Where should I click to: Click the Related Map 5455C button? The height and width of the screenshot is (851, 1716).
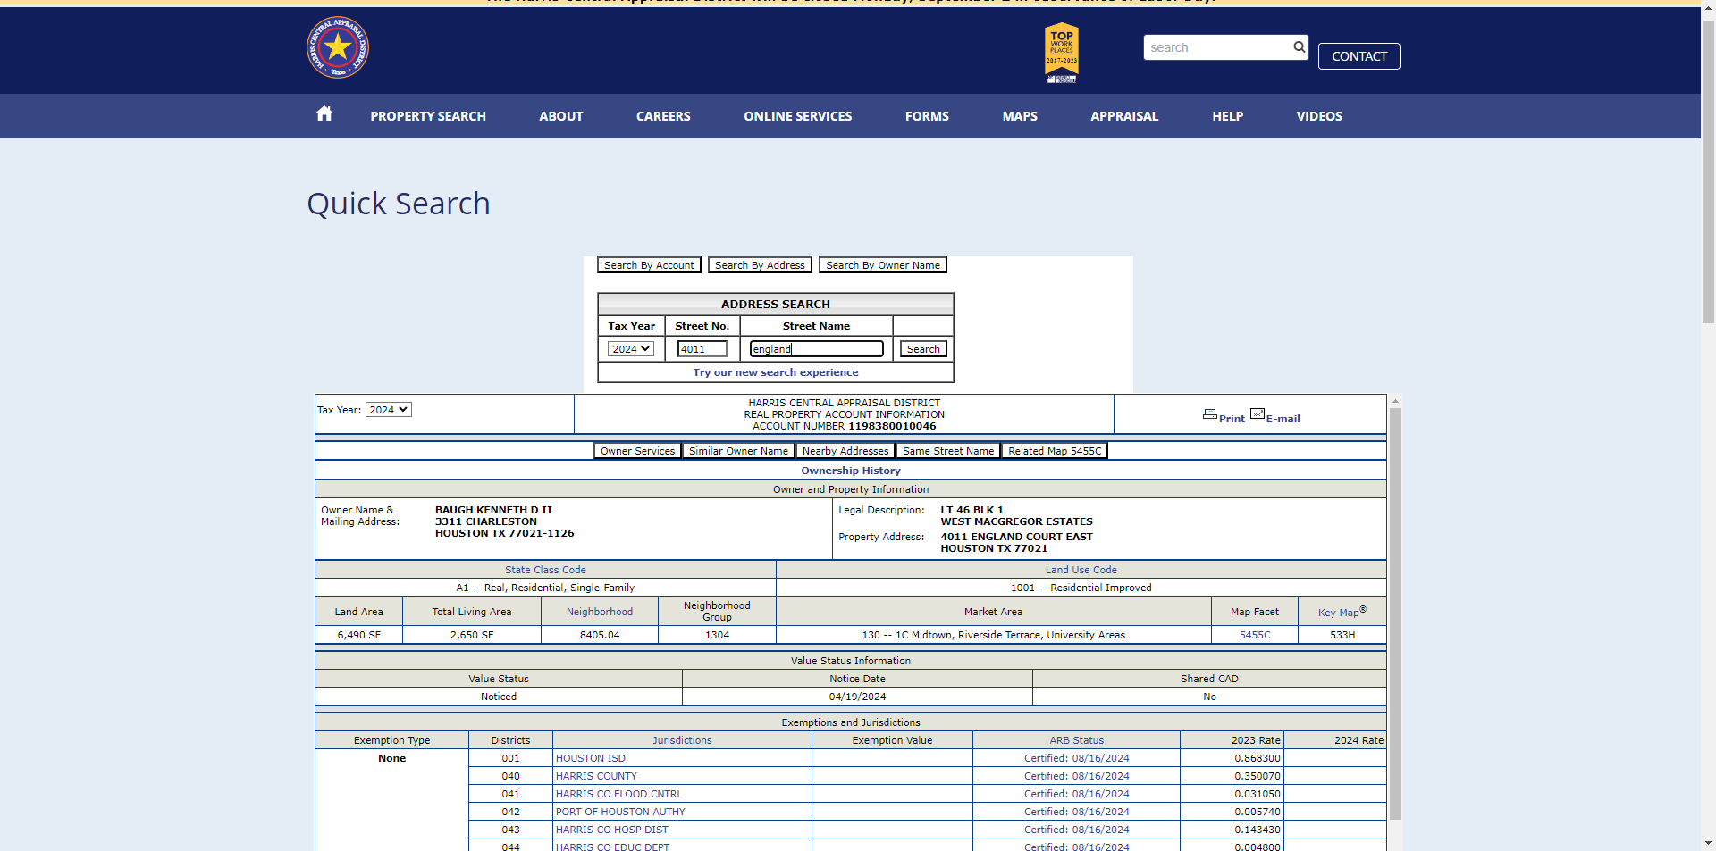1055,451
